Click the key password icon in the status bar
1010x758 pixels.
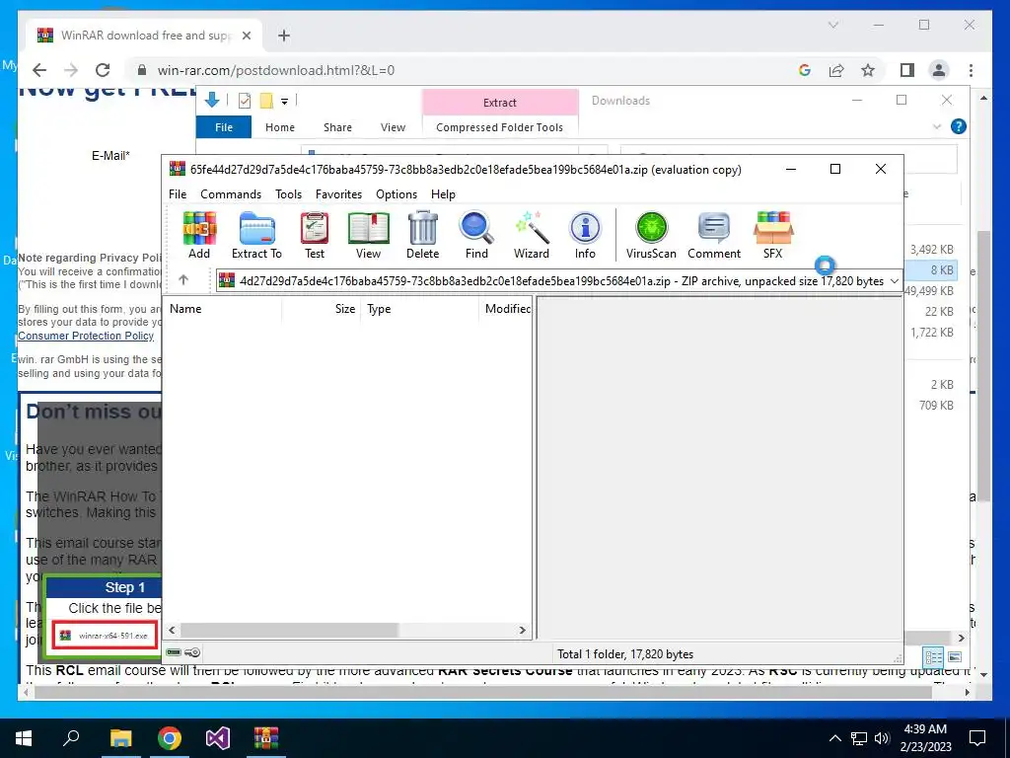[x=192, y=652]
